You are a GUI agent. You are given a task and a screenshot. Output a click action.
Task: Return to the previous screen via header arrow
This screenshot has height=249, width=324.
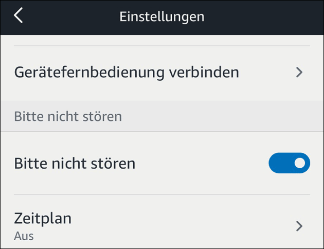[x=19, y=16]
